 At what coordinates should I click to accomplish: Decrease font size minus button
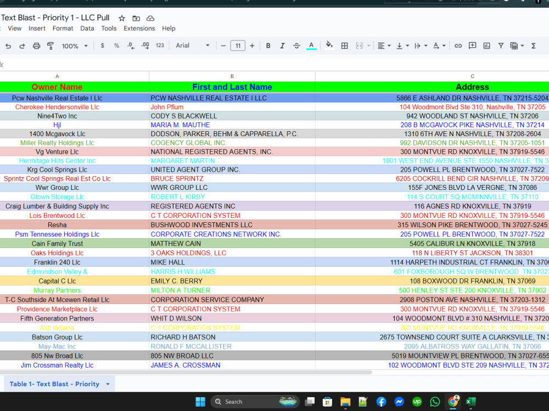point(223,46)
